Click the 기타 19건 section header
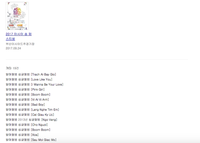The image size is (200, 143). [x=12, y=68]
